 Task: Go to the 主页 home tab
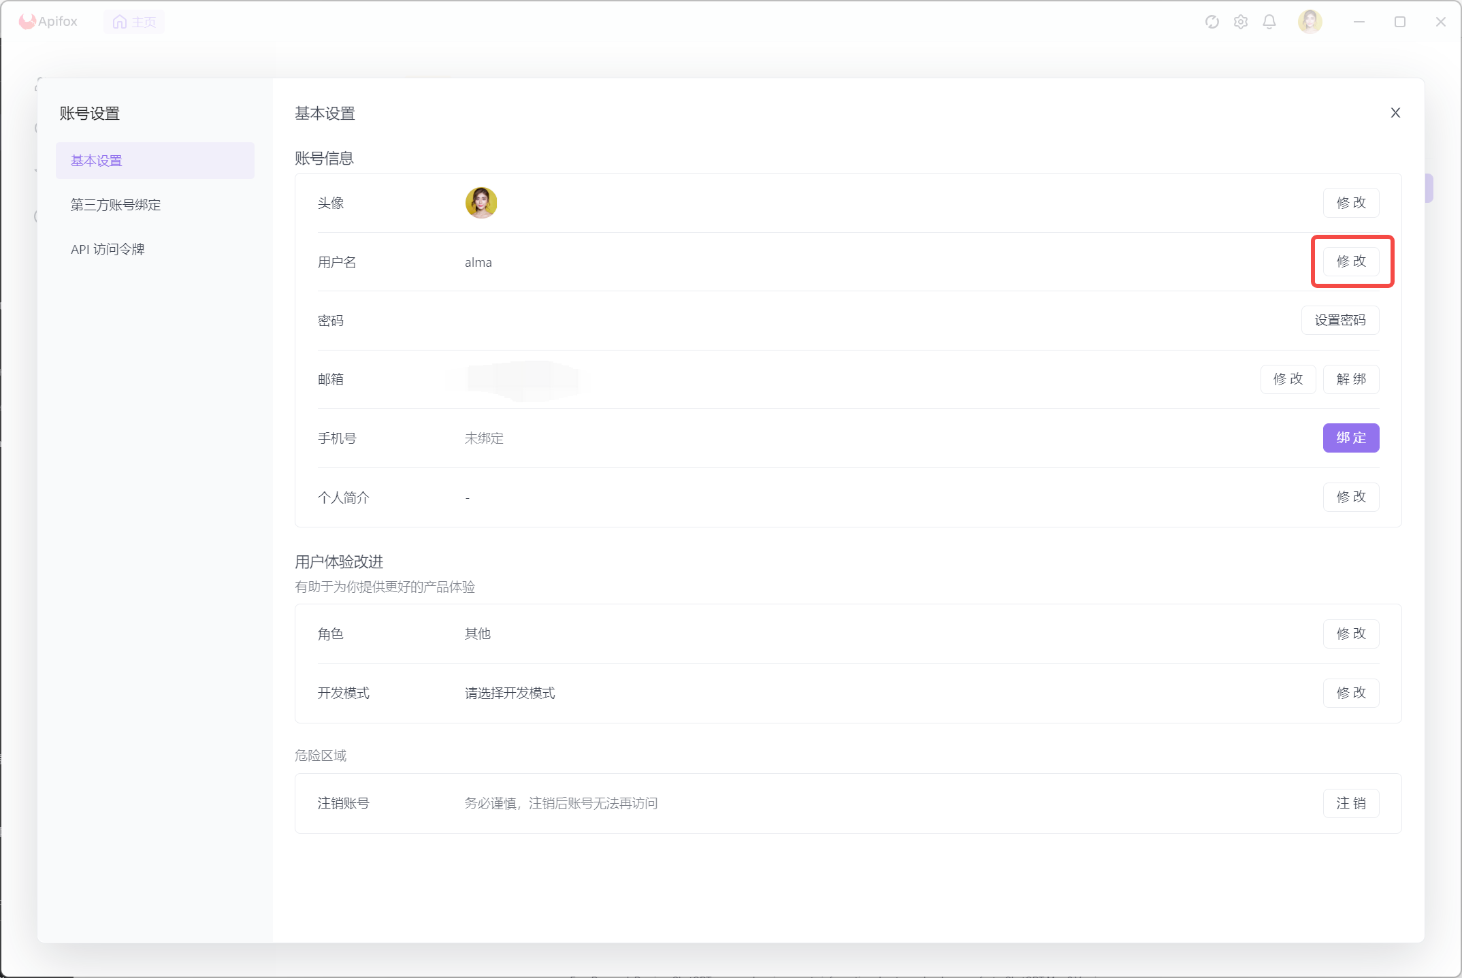(x=134, y=22)
